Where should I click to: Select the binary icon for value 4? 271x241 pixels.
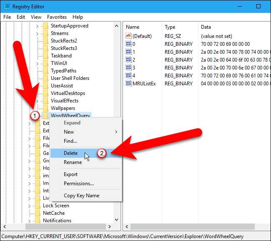[128, 76]
